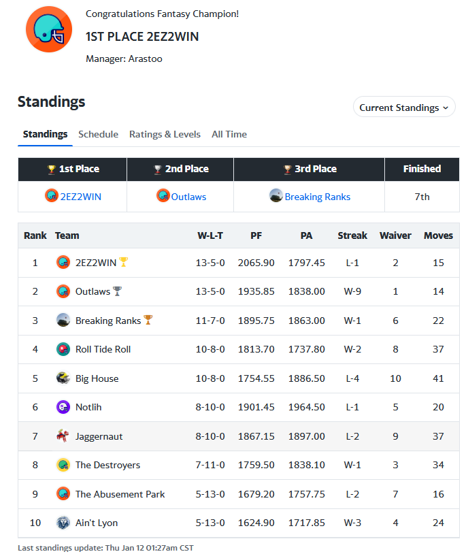Click Jaggernaut team logo icon
Screen dimensions: 468x554
pos(63,436)
